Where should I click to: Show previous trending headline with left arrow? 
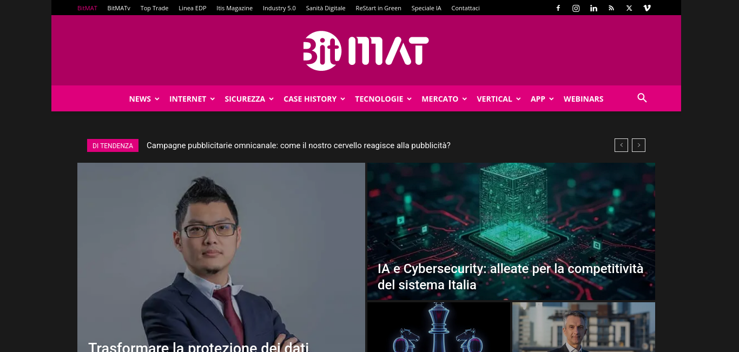pos(621,145)
